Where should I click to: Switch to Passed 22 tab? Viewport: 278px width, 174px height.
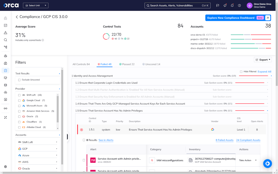(127, 64)
